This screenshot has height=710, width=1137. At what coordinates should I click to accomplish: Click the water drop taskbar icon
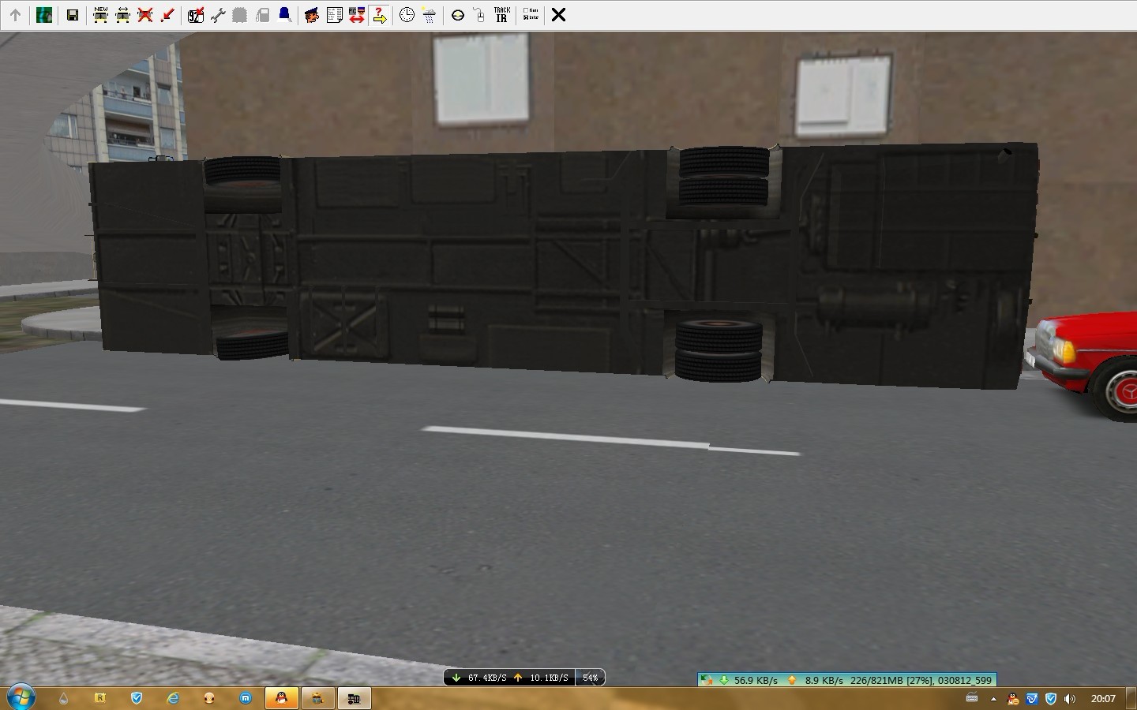63,698
